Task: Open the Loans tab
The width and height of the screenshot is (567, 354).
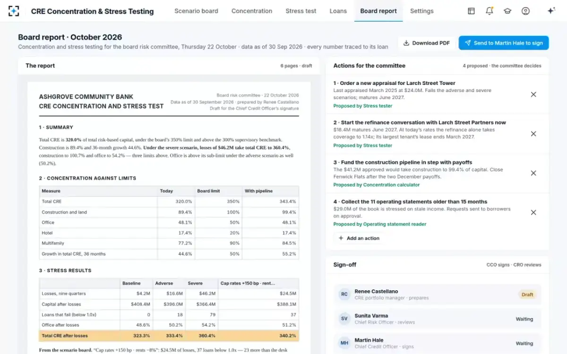Action: tap(338, 11)
